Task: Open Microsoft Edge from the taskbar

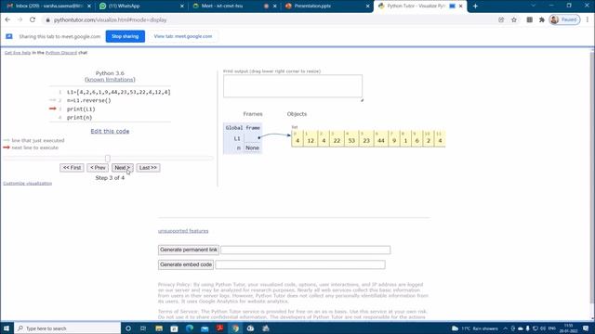Action: point(190,328)
